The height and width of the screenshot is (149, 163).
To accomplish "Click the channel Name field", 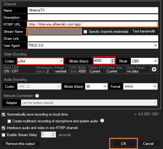I will point(93,10).
